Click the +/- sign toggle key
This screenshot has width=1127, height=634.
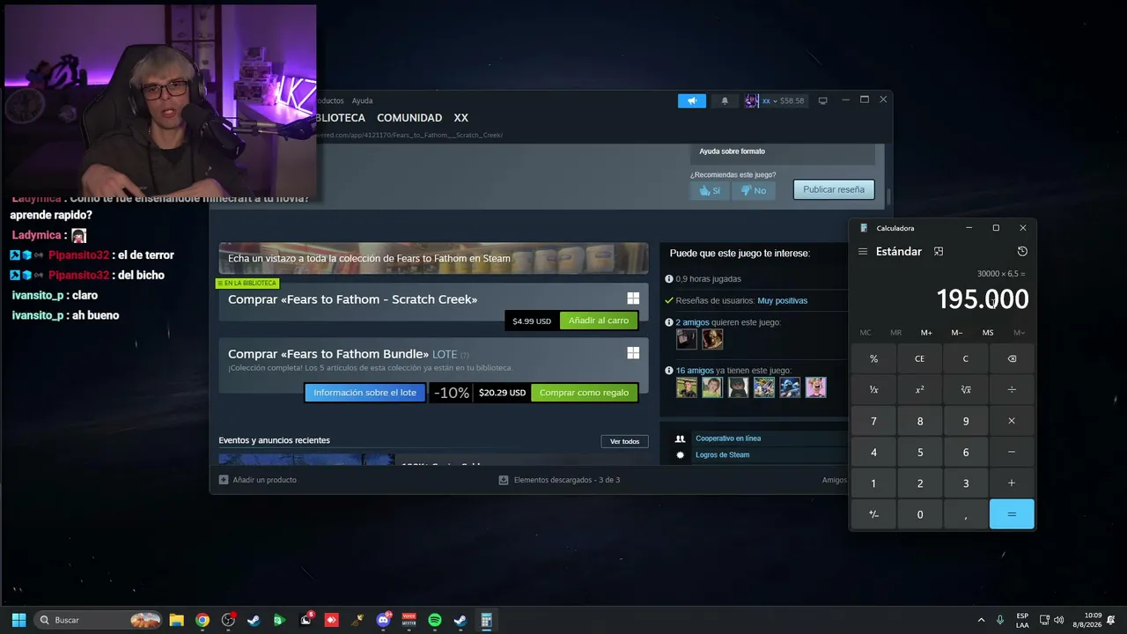pyautogui.click(x=873, y=514)
